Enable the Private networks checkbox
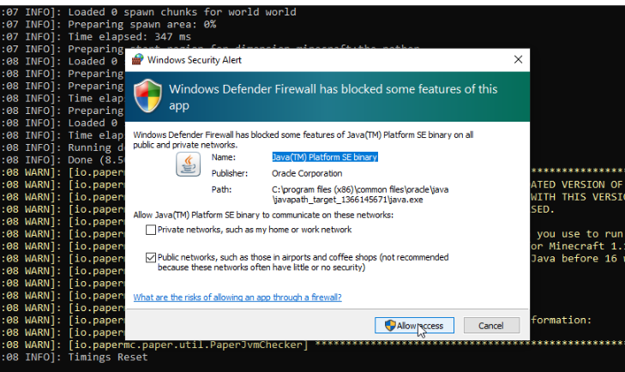The image size is (625, 372). (x=151, y=230)
